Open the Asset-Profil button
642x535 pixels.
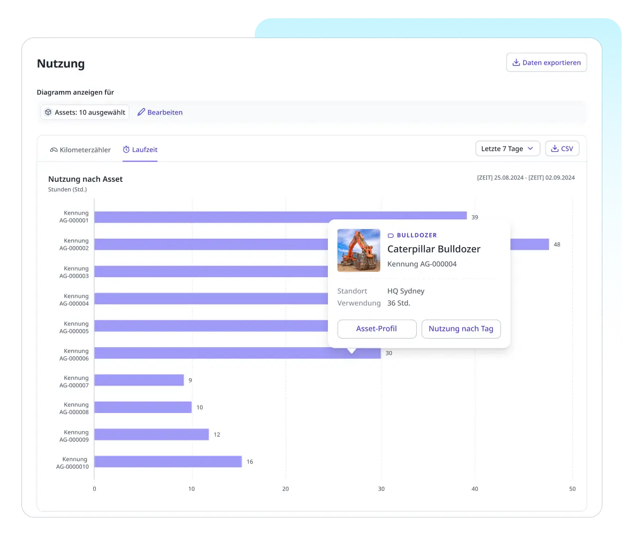377,329
